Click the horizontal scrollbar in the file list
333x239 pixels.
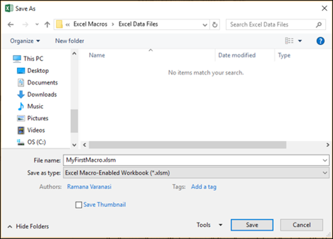click(188, 145)
